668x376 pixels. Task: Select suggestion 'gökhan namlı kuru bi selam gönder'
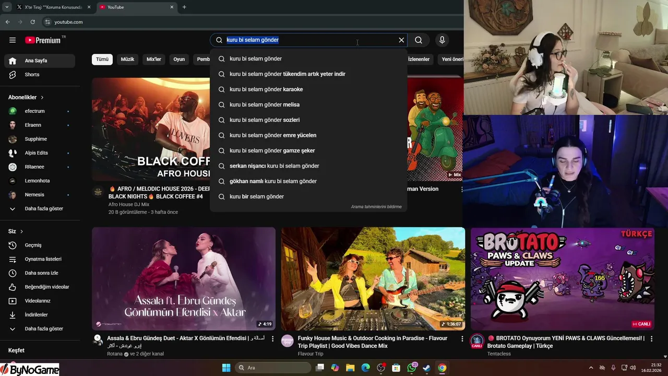[x=308, y=181]
